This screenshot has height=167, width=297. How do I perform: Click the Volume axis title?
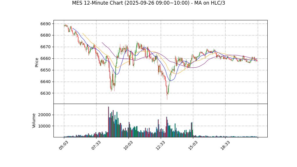click(x=34, y=121)
